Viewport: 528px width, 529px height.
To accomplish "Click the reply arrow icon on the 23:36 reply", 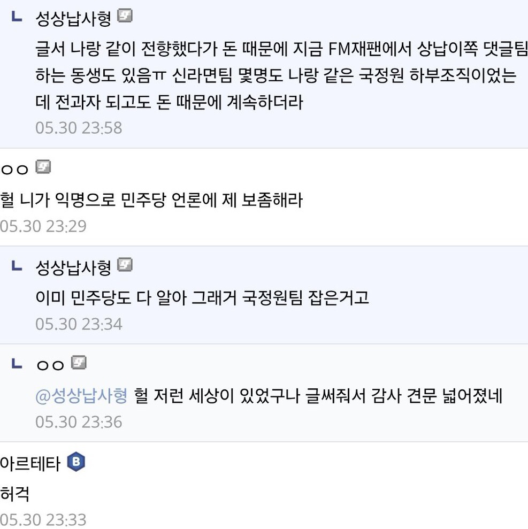I will [x=17, y=364].
